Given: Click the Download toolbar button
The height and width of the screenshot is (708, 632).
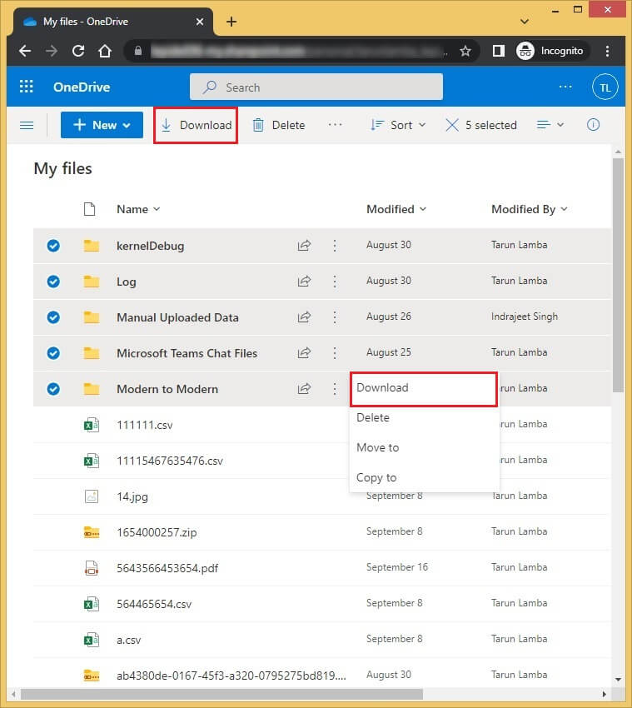Looking at the screenshot, I should click(x=196, y=125).
